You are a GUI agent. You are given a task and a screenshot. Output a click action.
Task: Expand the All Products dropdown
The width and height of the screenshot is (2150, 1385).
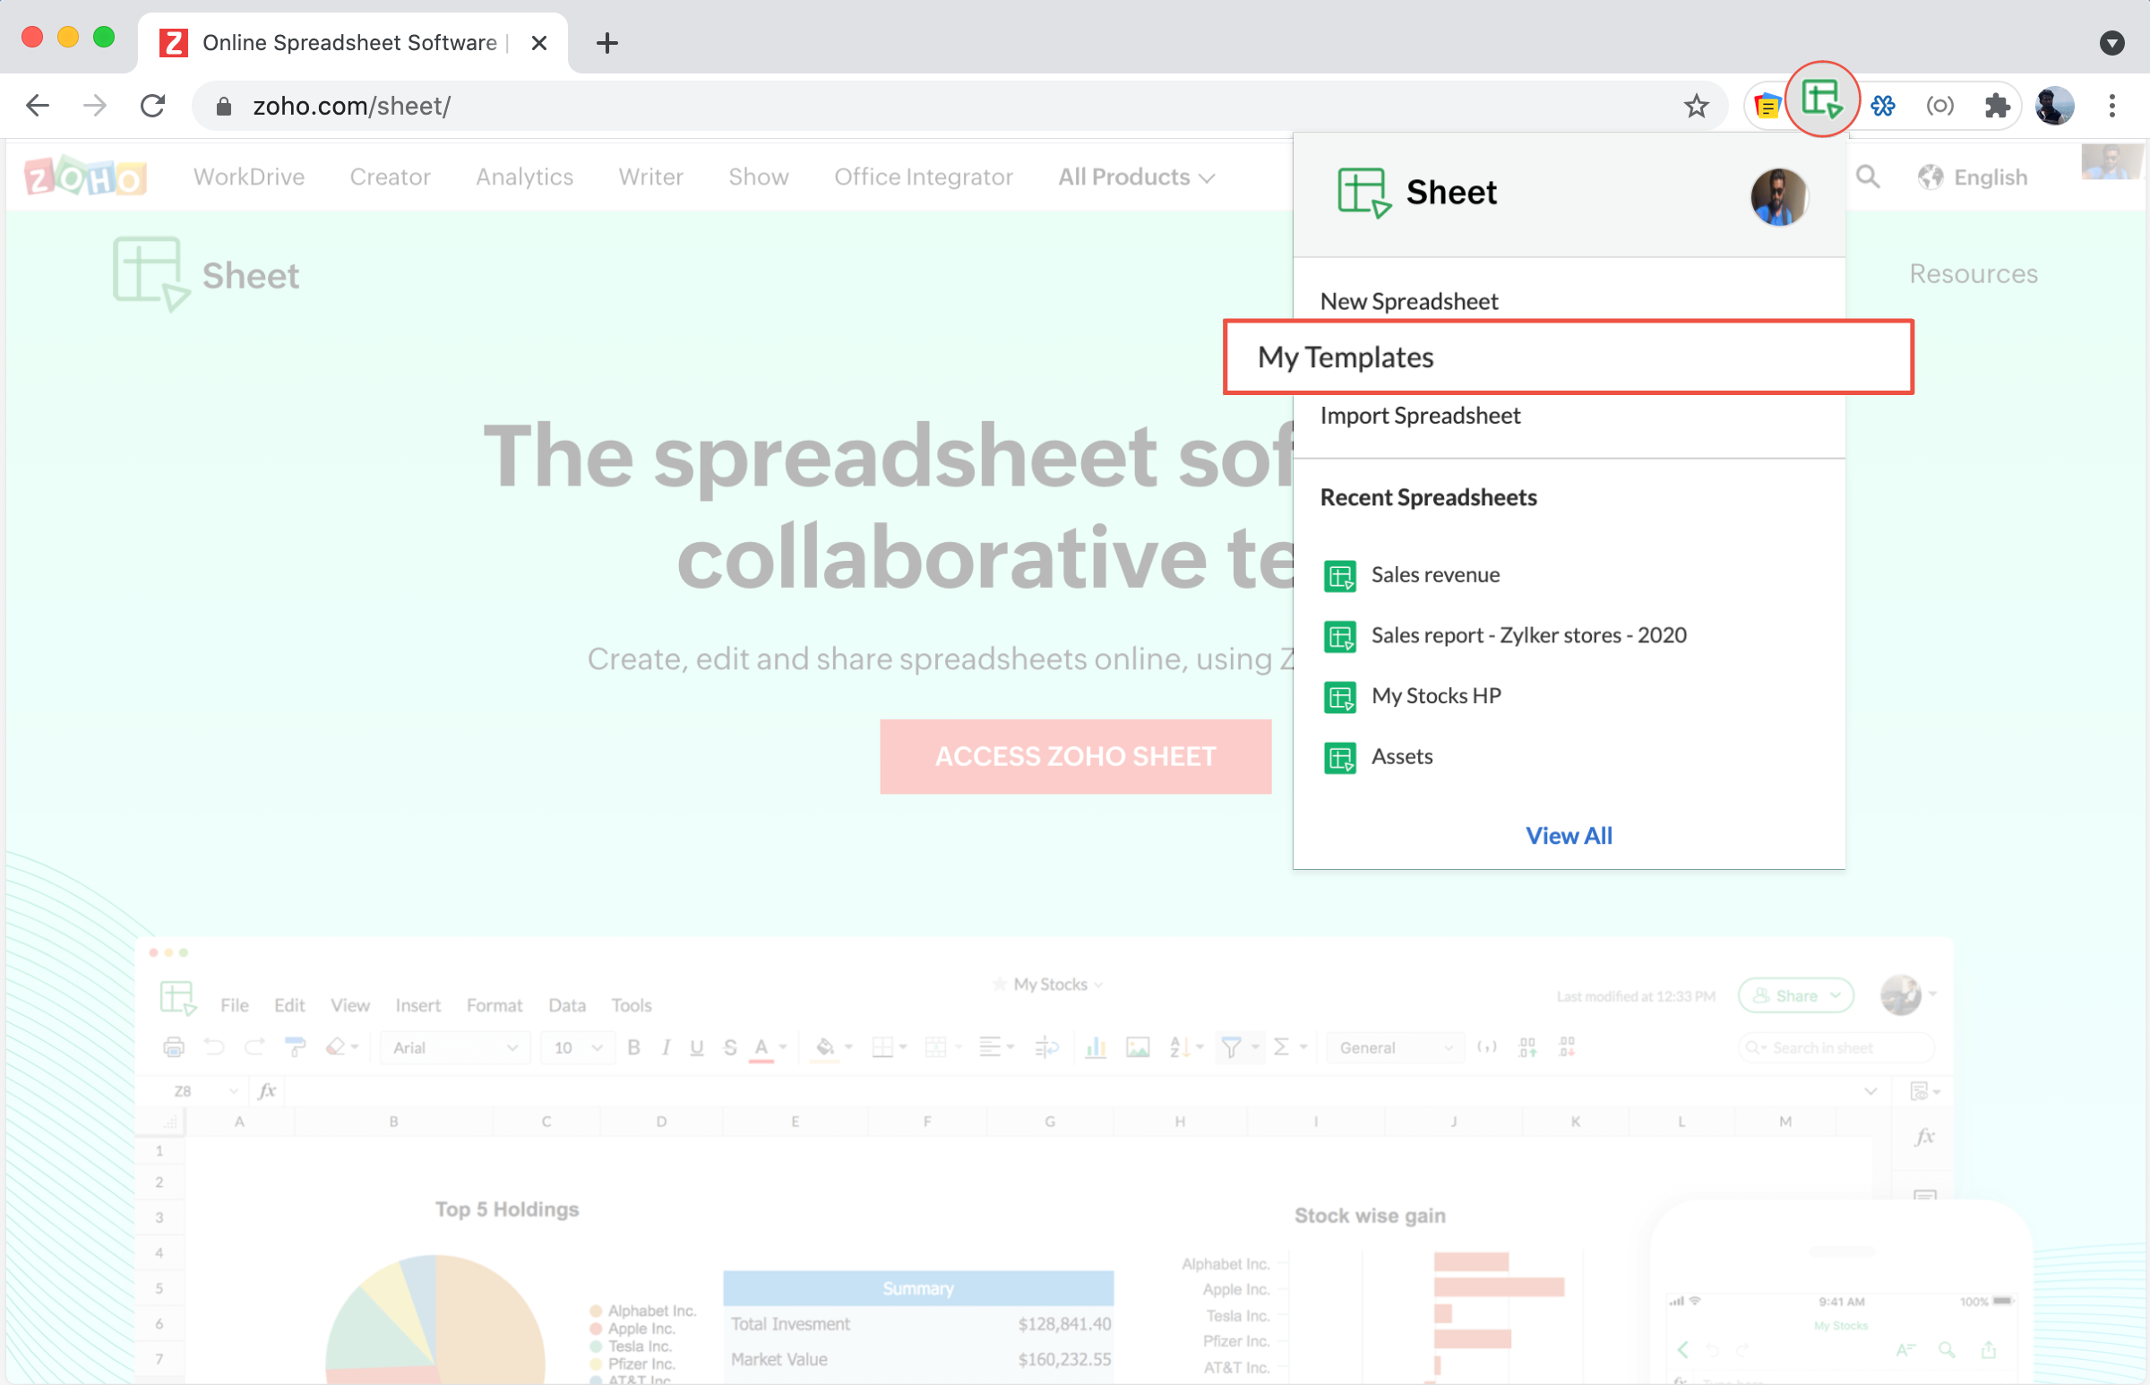(x=1136, y=177)
